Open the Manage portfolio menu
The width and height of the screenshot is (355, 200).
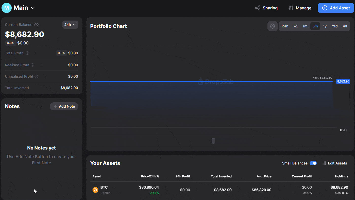(300, 8)
